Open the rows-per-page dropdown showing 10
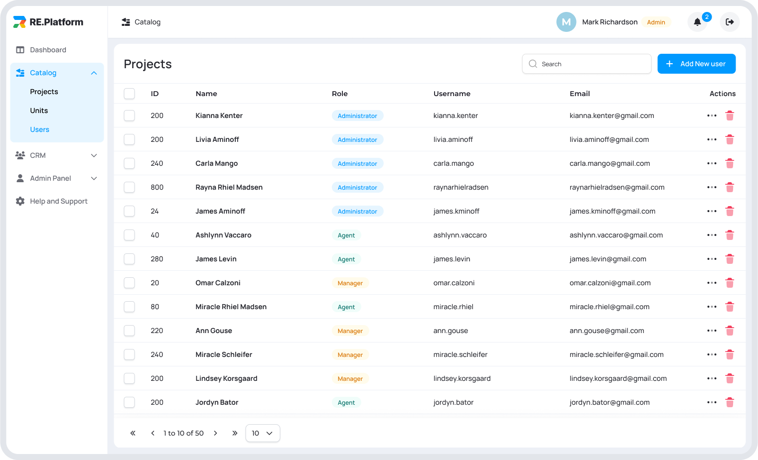 point(263,433)
